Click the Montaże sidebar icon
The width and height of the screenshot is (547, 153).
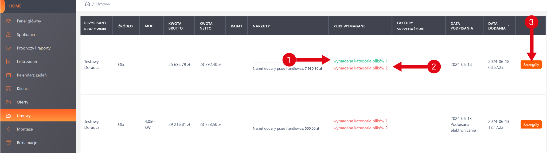tap(9, 129)
